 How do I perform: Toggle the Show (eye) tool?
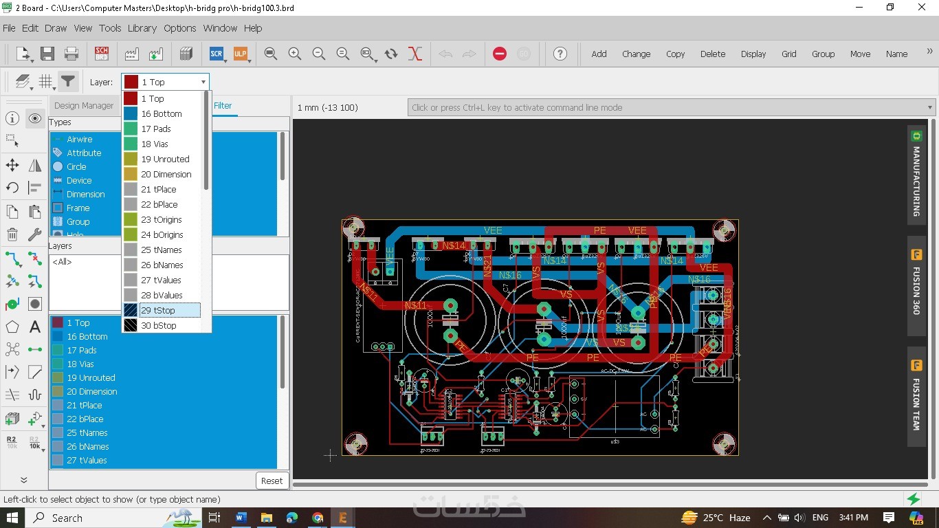35,118
